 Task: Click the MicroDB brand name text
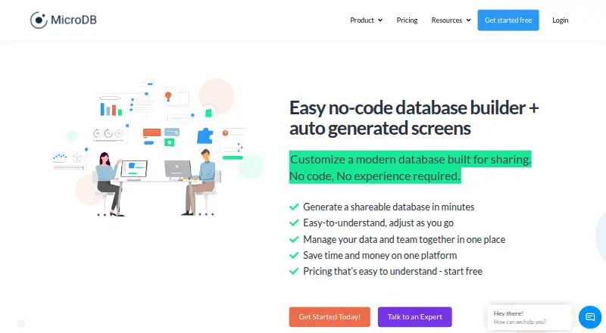click(x=73, y=20)
